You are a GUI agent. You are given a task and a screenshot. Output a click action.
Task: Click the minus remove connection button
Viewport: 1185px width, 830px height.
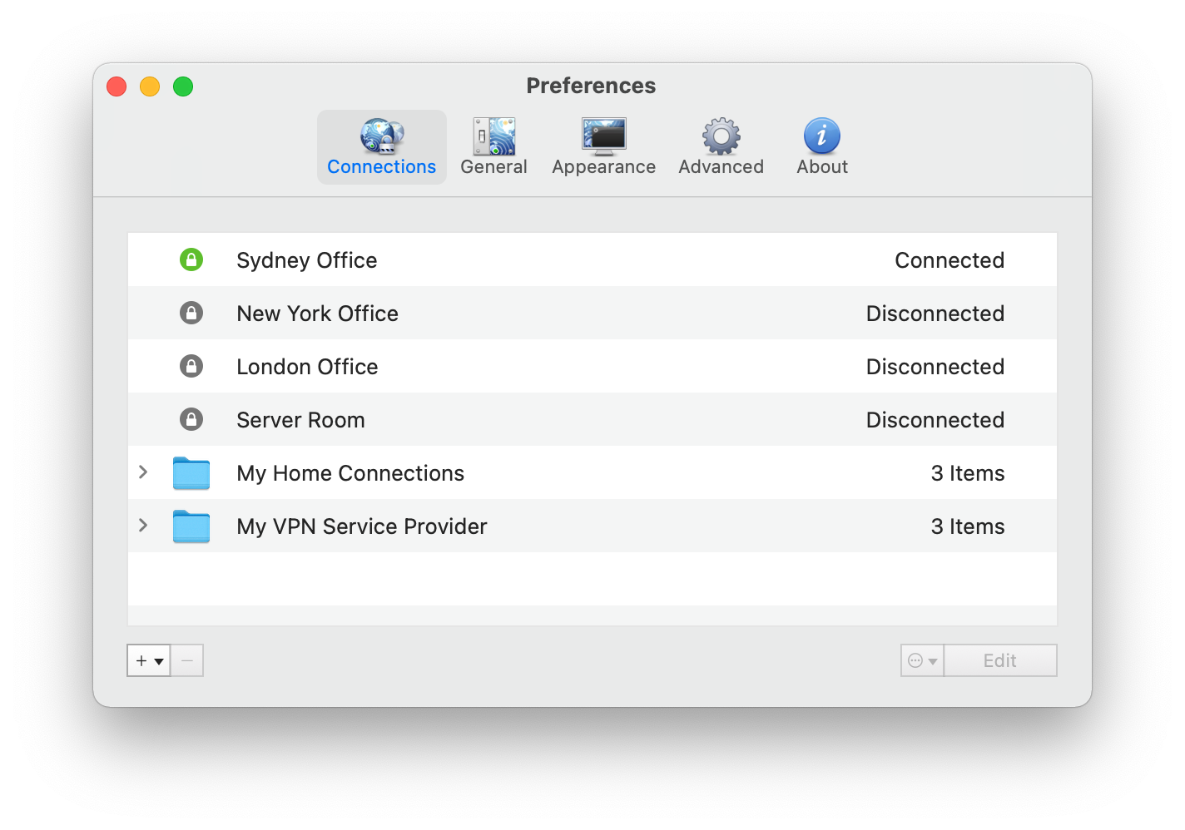point(187,661)
